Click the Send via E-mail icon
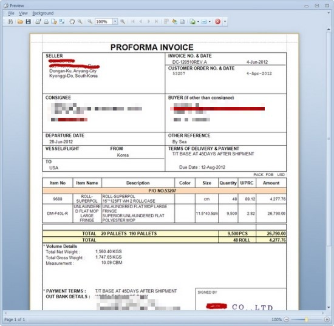Image resolution: width=334 pixels, height=326 pixels. [204, 21]
